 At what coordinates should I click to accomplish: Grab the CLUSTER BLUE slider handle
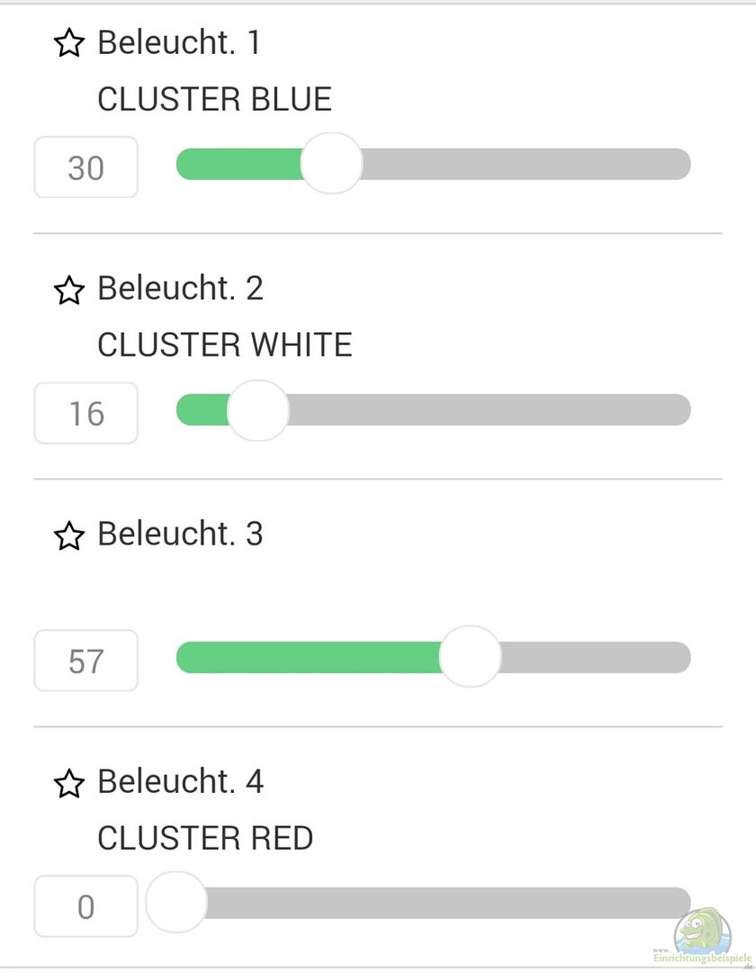point(331,164)
